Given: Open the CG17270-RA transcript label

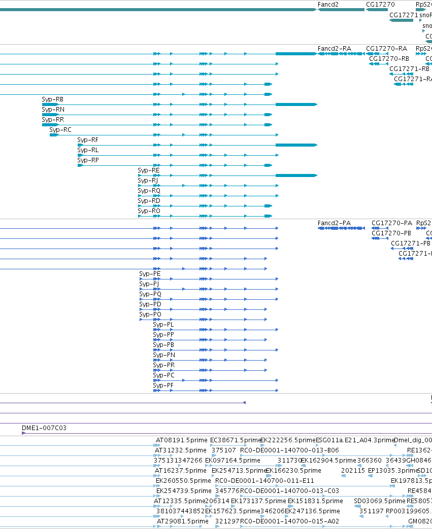Looking at the screenshot, I should click(x=387, y=49).
